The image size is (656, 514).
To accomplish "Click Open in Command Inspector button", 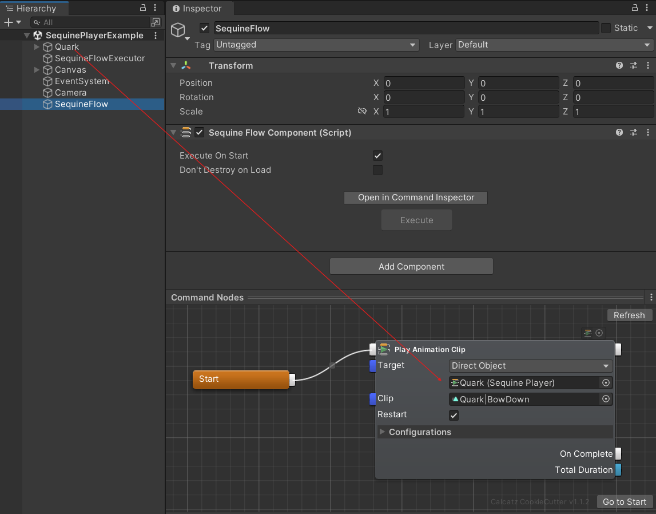I will coord(416,197).
